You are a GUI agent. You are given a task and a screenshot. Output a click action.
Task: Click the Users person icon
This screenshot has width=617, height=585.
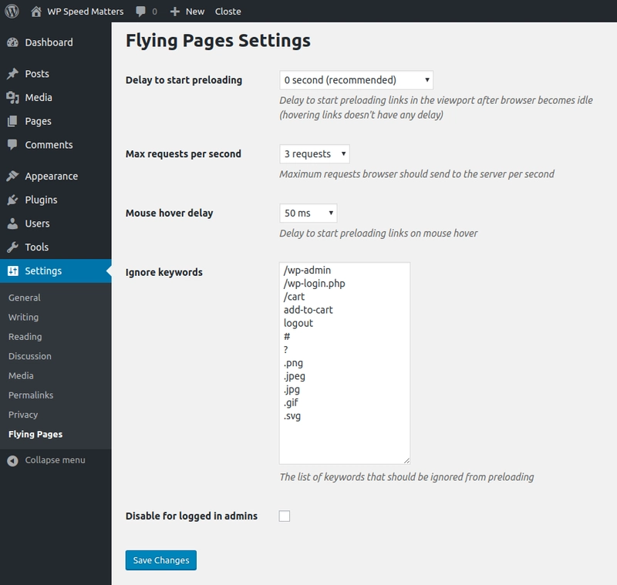pyautogui.click(x=12, y=224)
